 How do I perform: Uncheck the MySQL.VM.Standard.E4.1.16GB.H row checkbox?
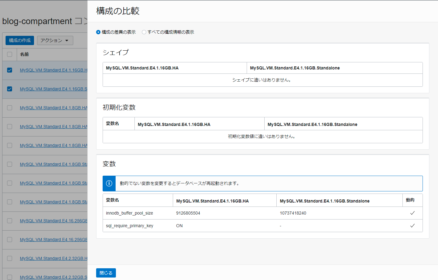pos(10,70)
